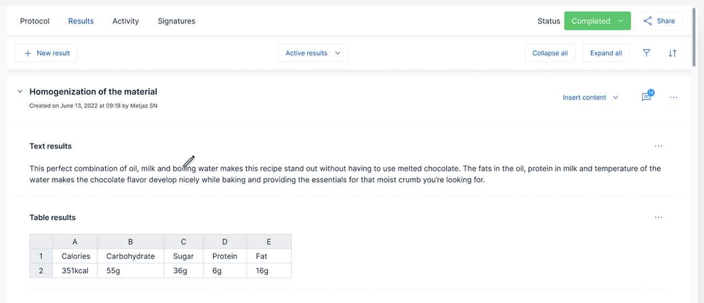Click the Share button
The height and width of the screenshot is (303, 704).
coord(658,21)
